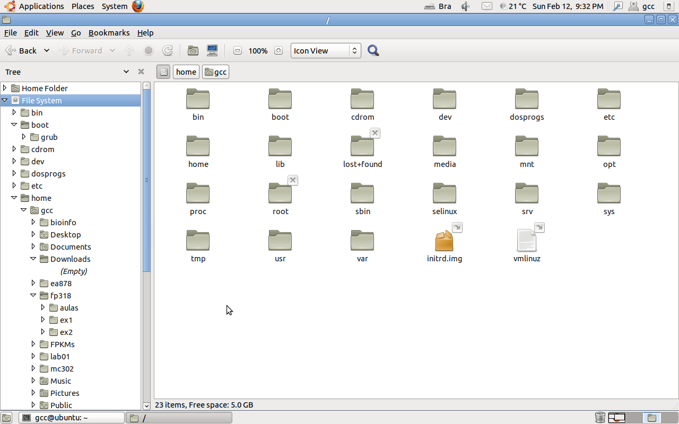Select the vmlinuz file icon
The image size is (679, 424).
coord(527,241)
